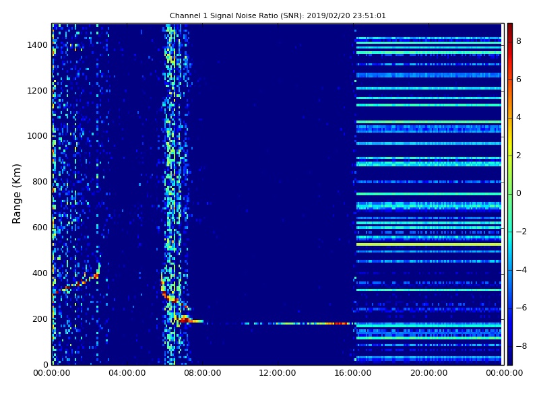Click the 'Range (Km)' y-axis label
539x404 pixels.
[16, 194]
